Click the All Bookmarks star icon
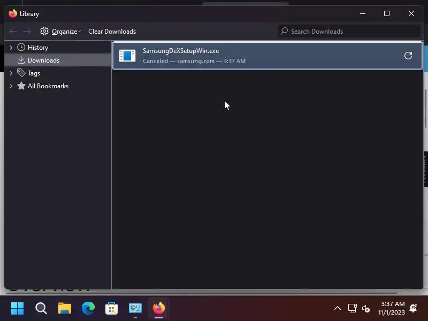 (x=21, y=86)
